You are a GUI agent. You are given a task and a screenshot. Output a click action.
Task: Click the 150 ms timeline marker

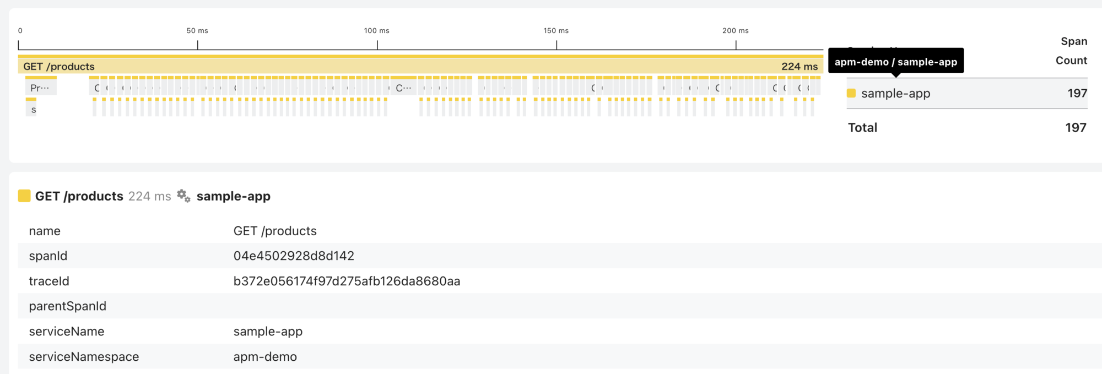(x=556, y=31)
